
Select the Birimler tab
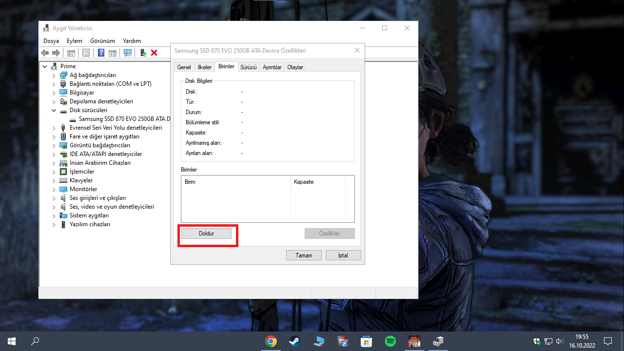(x=226, y=66)
